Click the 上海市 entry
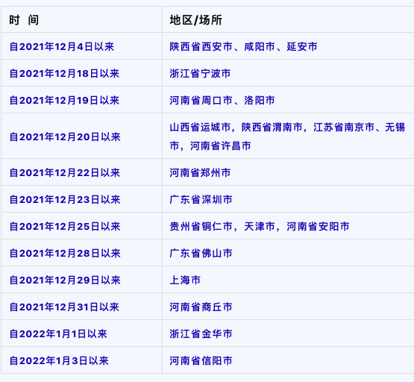Screen dimensions: 414x382 click(x=185, y=280)
